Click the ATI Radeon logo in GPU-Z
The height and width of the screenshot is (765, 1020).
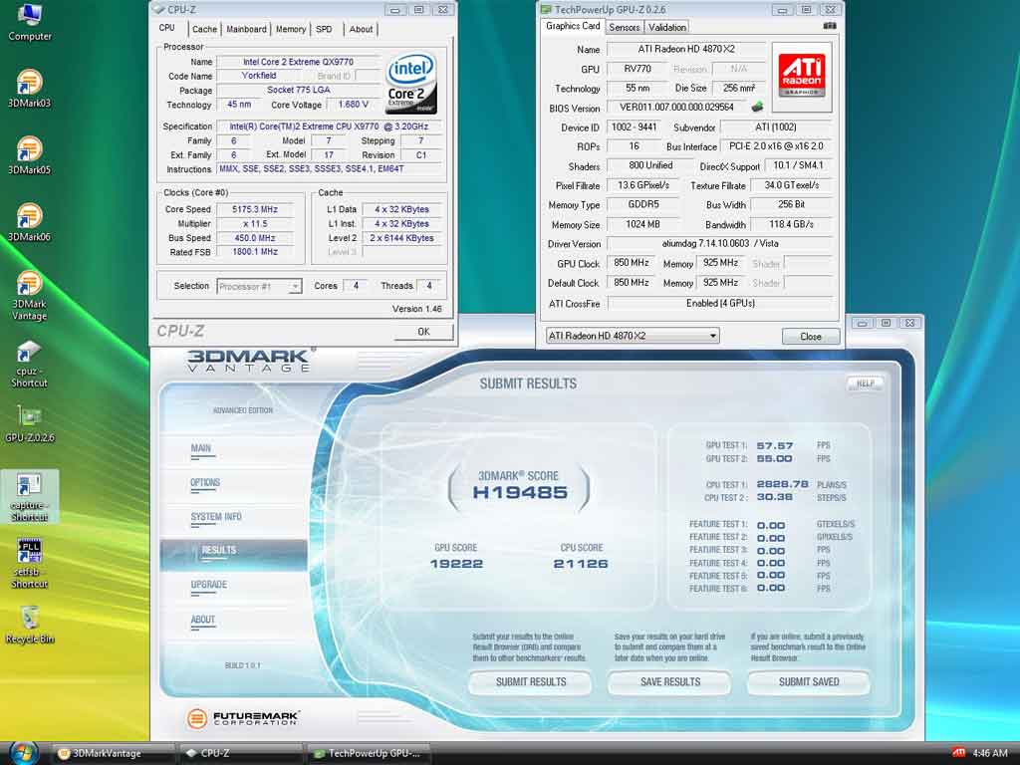(x=802, y=76)
